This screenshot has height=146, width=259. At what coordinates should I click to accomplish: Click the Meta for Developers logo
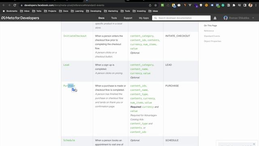(x=20, y=18)
